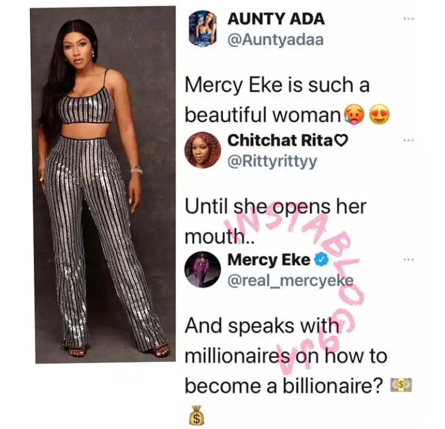Open more options on Aunty Ada's tweet
This screenshot has height=429, width=445.
click(x=408, y=19)
